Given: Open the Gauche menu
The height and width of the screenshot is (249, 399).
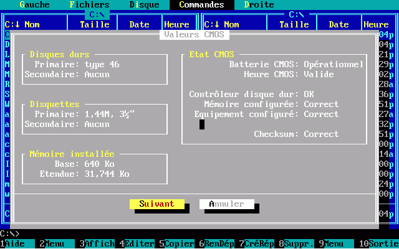Looking at the screenshot, I should click(34, 4).
